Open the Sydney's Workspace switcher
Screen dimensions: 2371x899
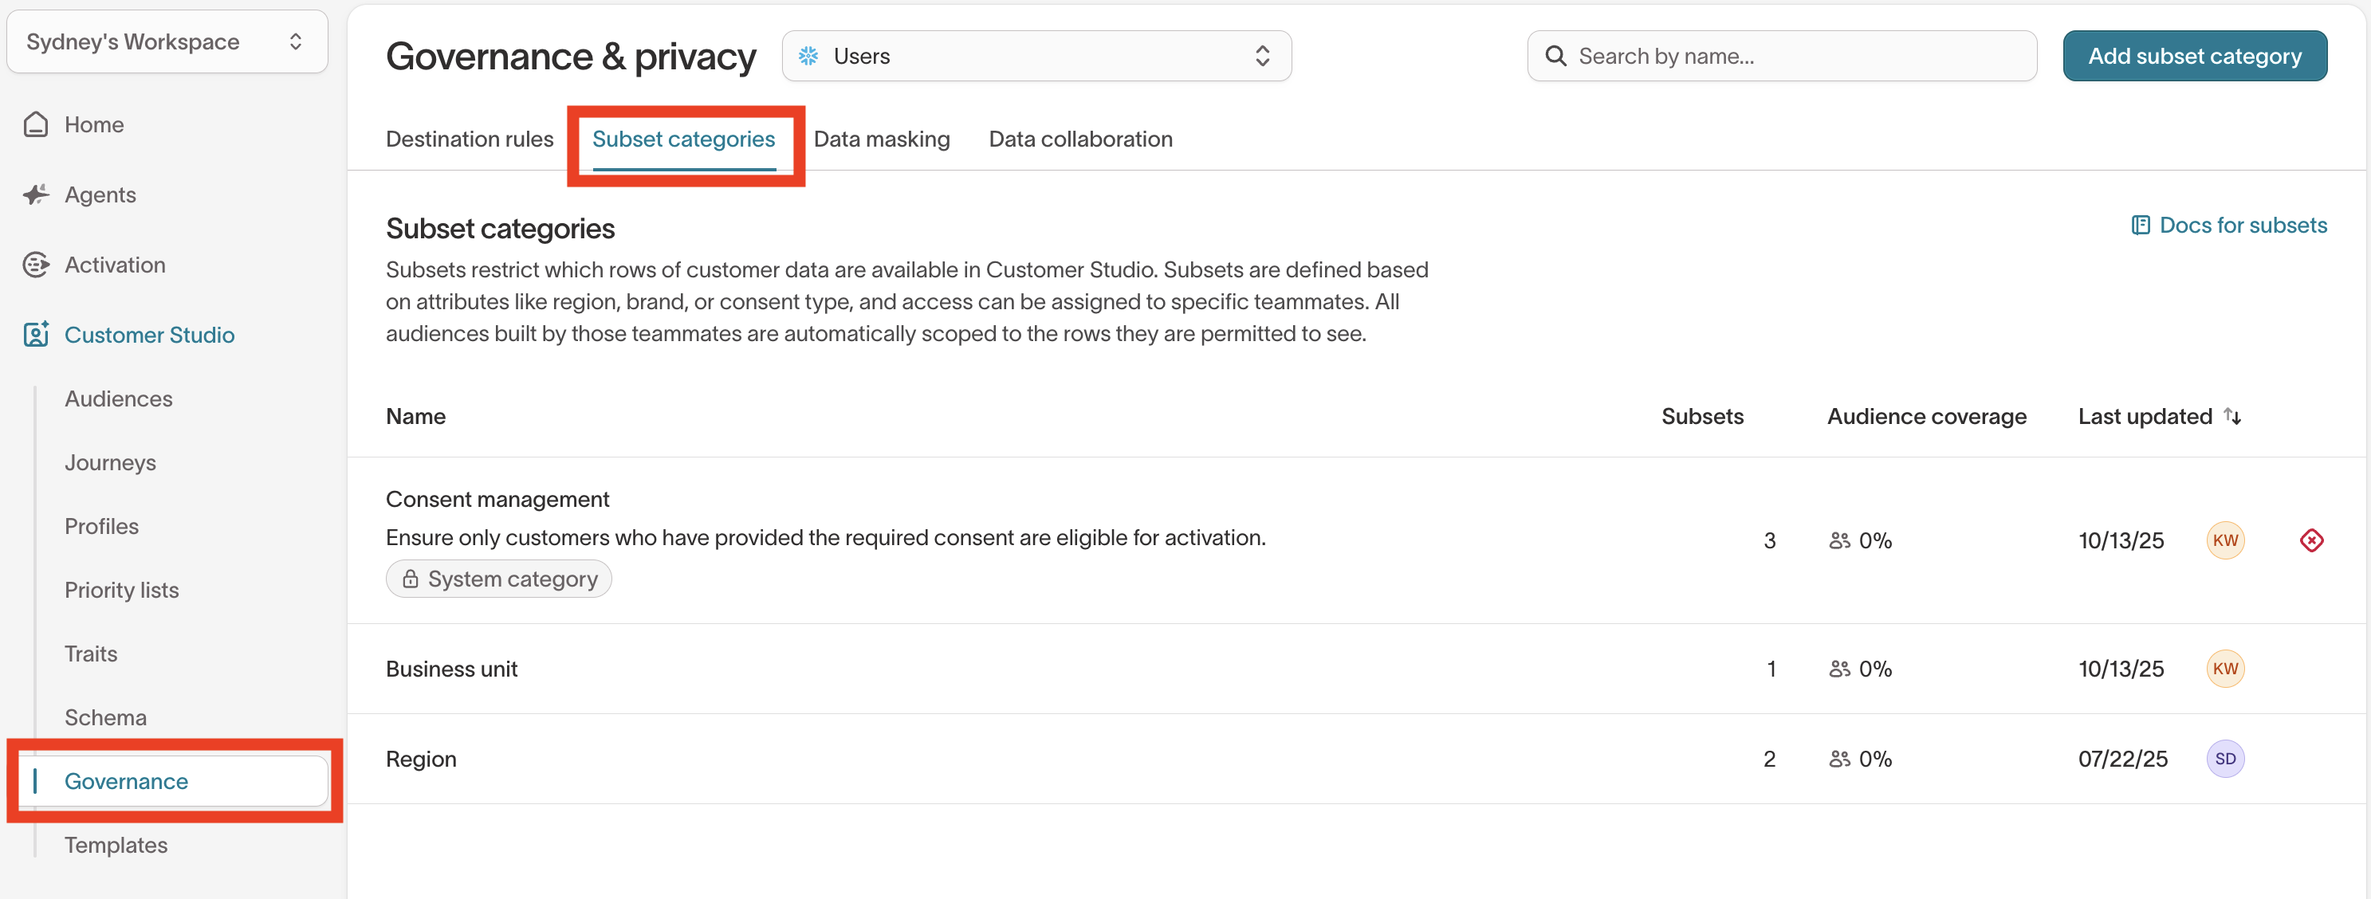tap(167, 41)
